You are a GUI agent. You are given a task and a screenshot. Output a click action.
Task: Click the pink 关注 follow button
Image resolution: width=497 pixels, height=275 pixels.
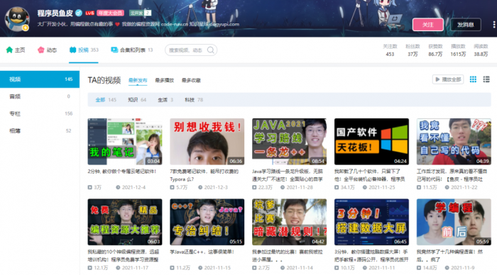point(428,25)
